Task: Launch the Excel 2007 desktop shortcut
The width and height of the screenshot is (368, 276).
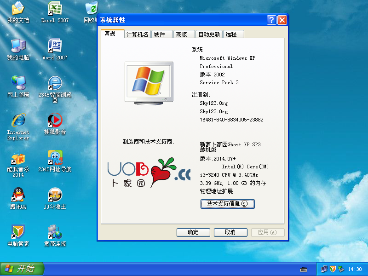Action: pyautogui.click(x=55, y=12)
